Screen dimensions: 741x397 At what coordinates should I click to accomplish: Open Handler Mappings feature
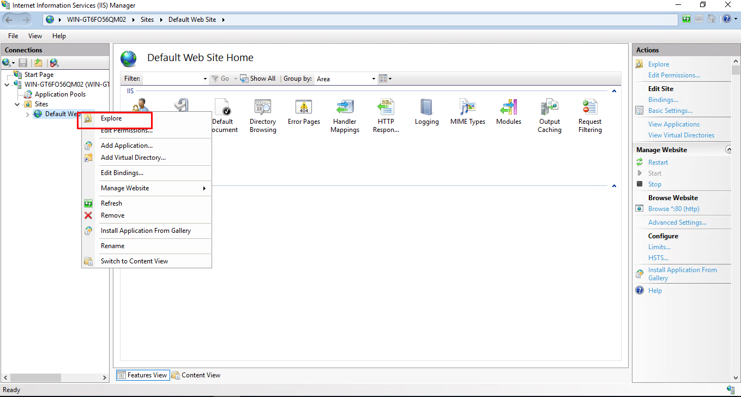pos(345,116)
